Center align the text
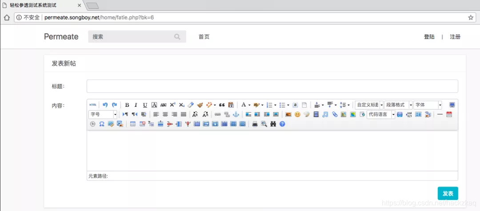 click(x=165, y=114)
